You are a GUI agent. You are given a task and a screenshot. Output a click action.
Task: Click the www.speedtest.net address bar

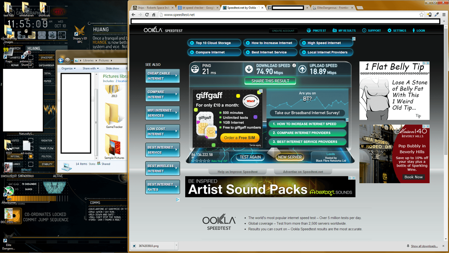click(289, 14)
